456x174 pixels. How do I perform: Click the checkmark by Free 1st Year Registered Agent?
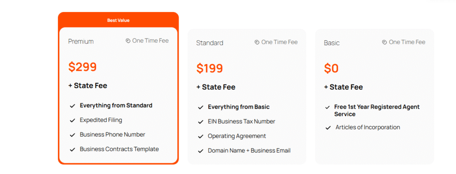[327, 108]
